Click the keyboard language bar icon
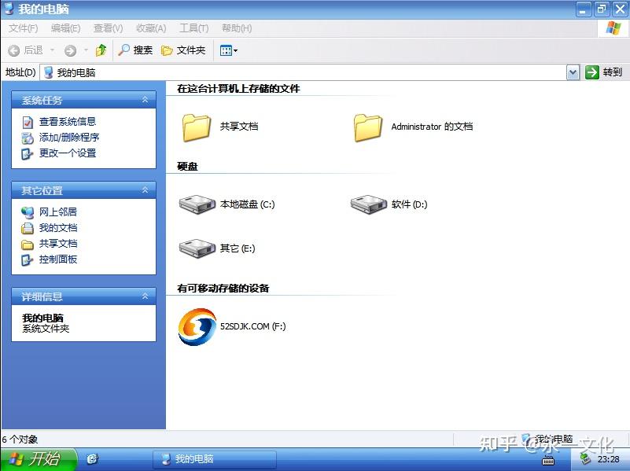The height and width of the screenshot is (471, 630). click(x=548, y=461)
